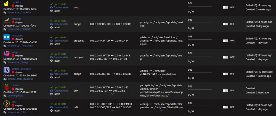Click the plex orange chevron icon
This screenshot has height=116, width=276.
tap(7, 104)
